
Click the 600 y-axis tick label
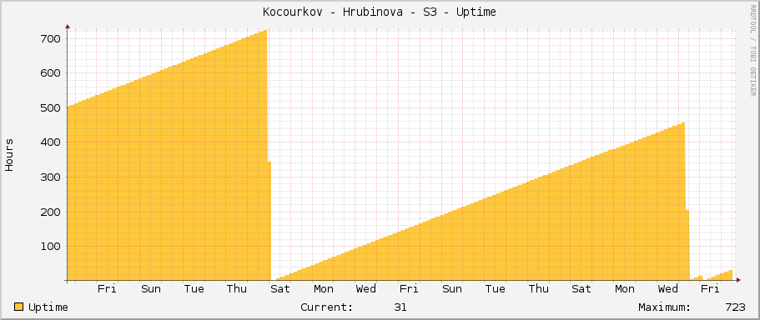pos(50,73)
